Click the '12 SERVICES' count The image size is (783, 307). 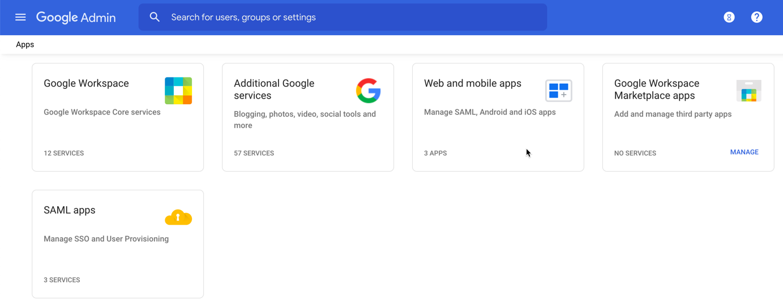pos(63,153)
